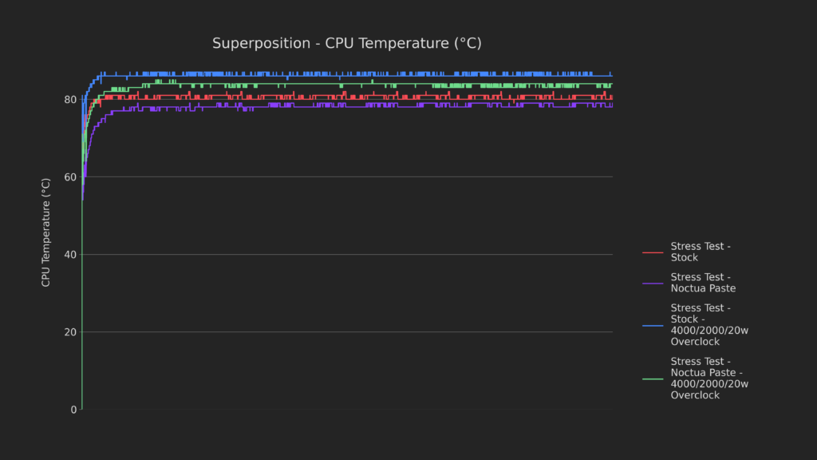
Task: Click the 0 tick label on y-axis
Action: (73, 410)
